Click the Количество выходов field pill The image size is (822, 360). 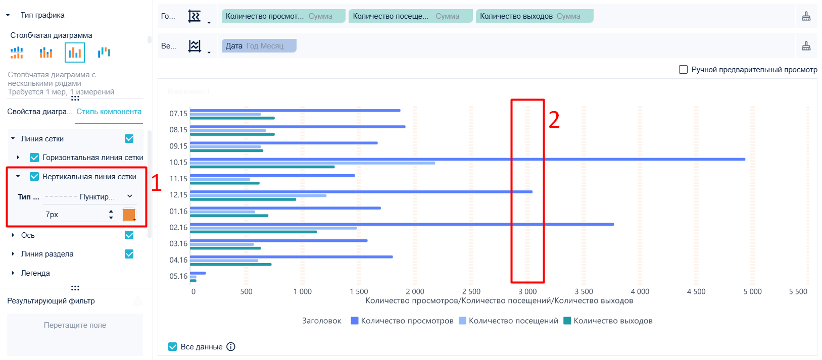click(x=535, y=16)
